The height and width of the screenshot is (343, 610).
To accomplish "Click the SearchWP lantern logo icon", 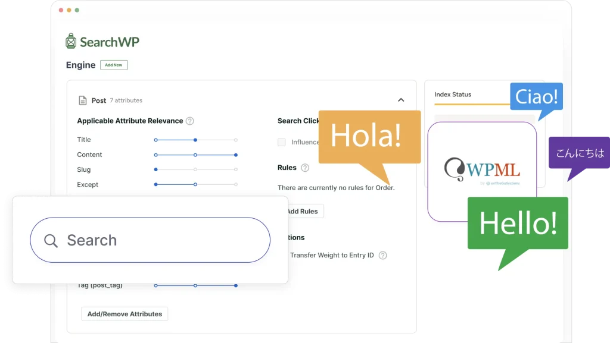I will 71,41.
